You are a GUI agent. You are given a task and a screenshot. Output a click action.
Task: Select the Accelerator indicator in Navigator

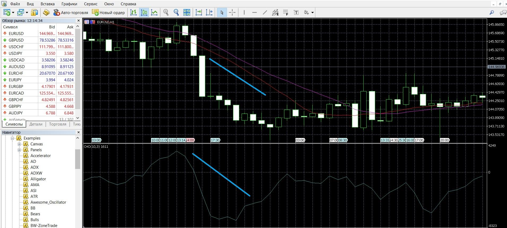[40, 156]
